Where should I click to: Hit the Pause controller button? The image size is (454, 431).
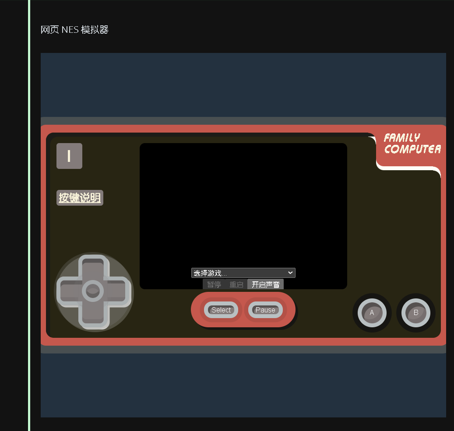(x=265, y=310)
